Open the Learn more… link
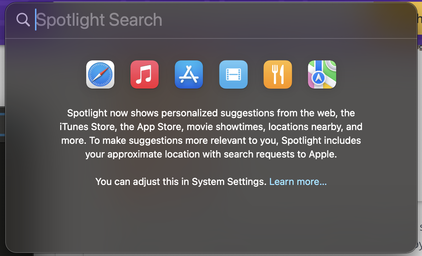Screen dimensions: 422x256 pos(298,182)
